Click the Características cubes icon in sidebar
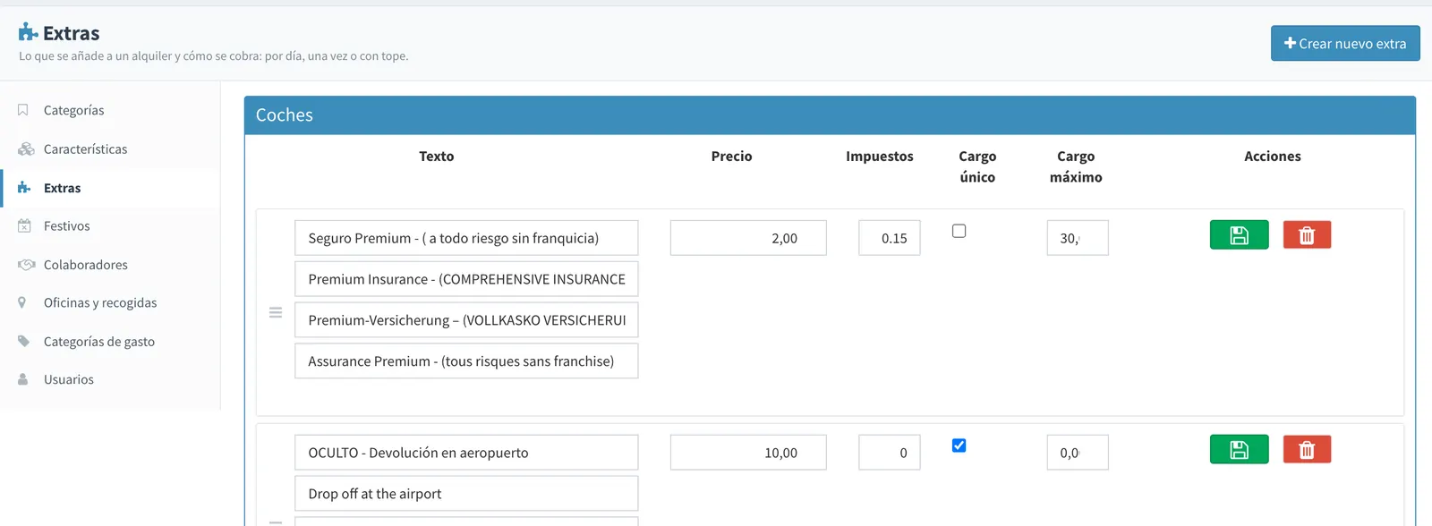Viewport: 1432px width, 526px height. (26, 148)
